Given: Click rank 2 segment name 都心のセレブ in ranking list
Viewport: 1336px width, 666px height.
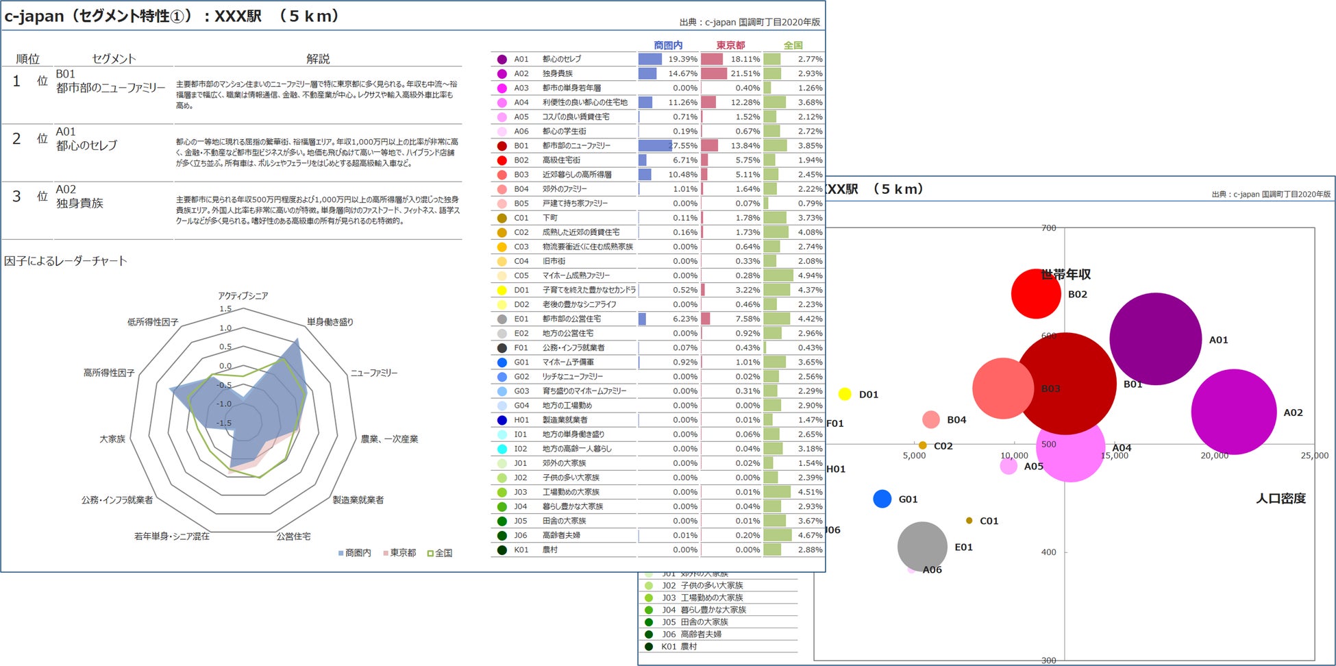Looking at the screenshot, I should 86,145.
